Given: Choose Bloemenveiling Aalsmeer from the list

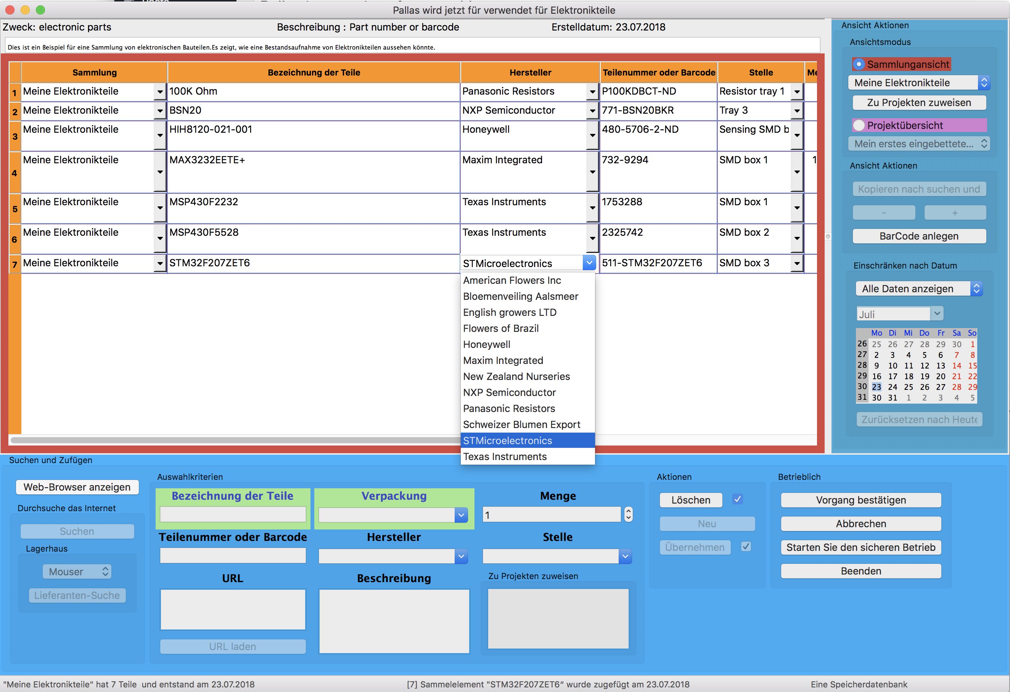Looking at the screenshot, I should tap(527, 296).
